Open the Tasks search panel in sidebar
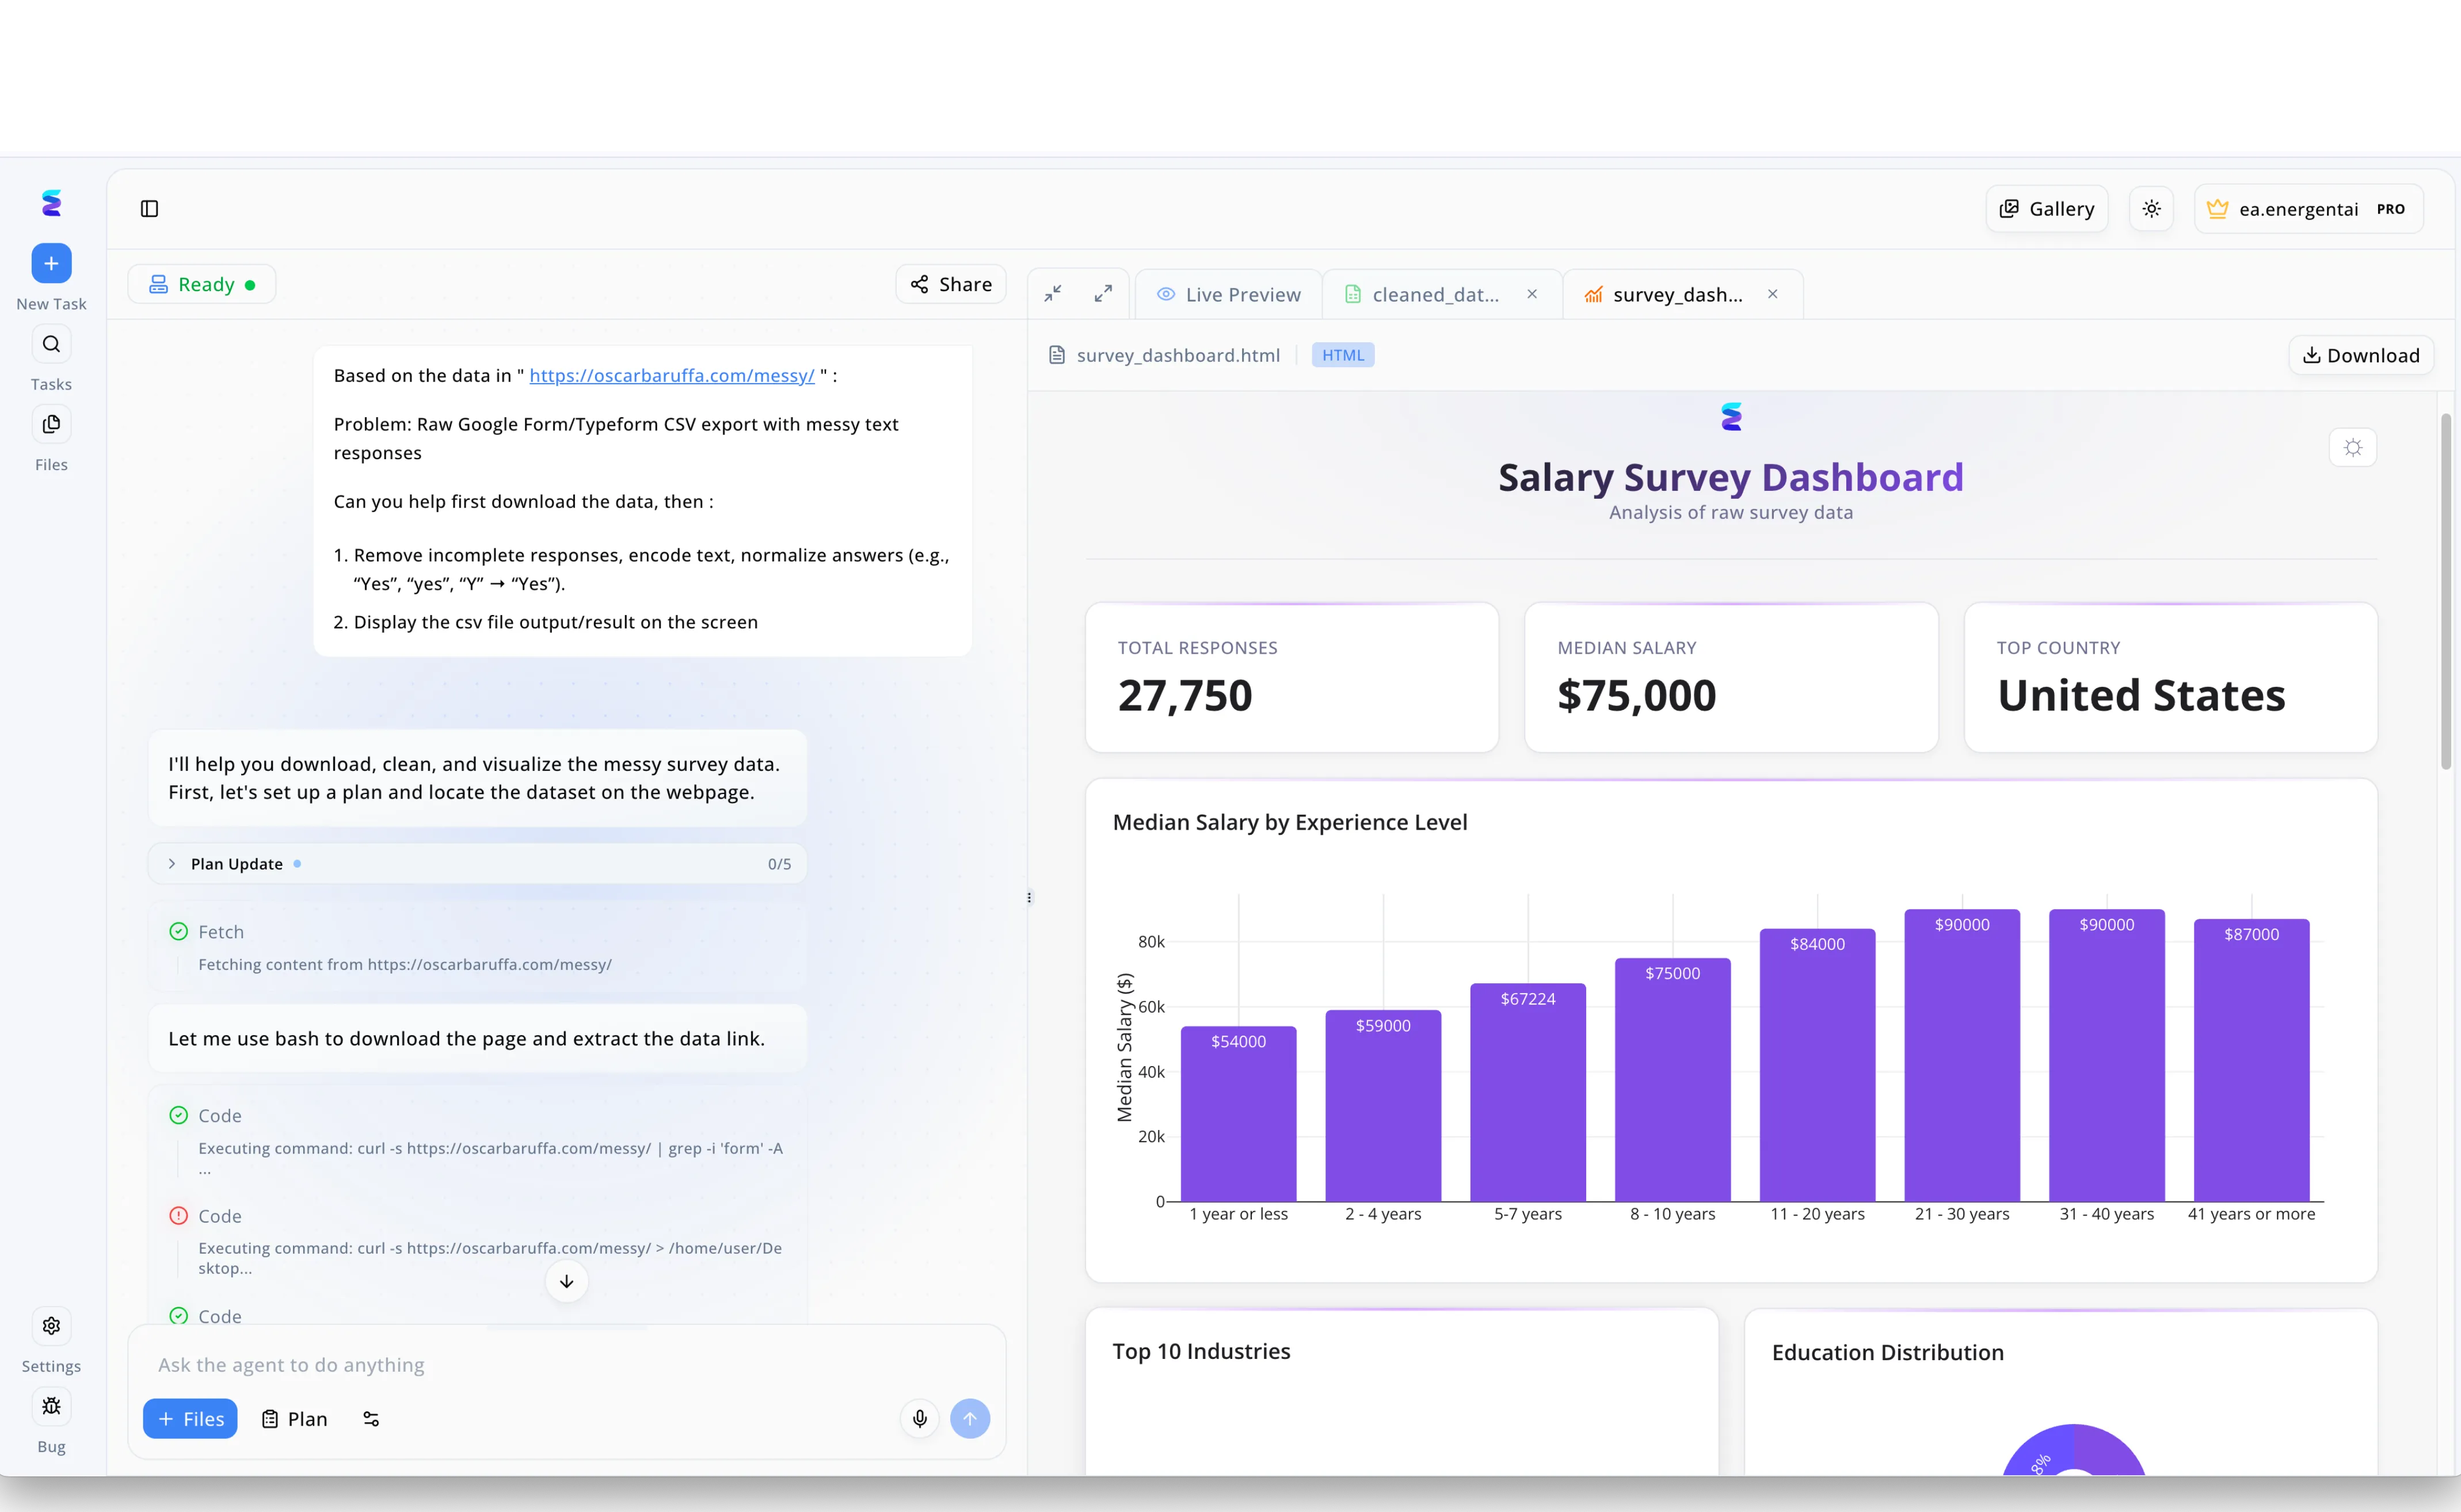The height and width of the screenshot is (1512, 2461). (51, 343)
